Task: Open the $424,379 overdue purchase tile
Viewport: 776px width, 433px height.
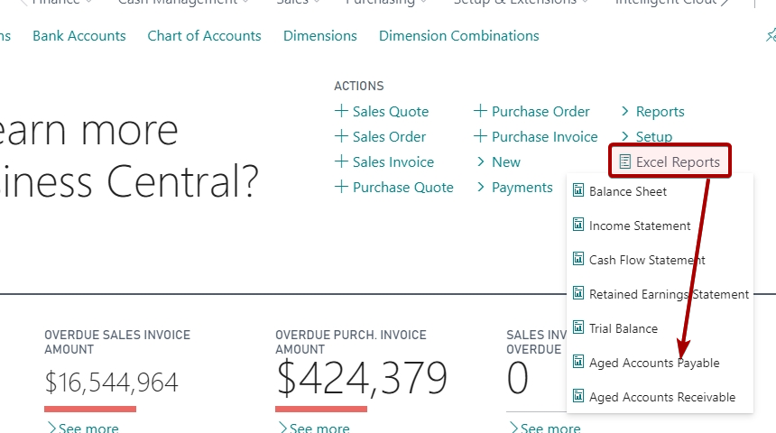Action: [362, 378]
